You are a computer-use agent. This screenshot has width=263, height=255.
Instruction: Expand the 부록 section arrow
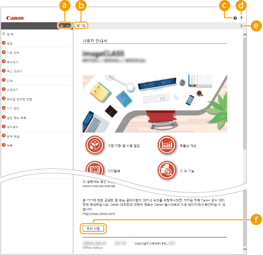(4, 145)
